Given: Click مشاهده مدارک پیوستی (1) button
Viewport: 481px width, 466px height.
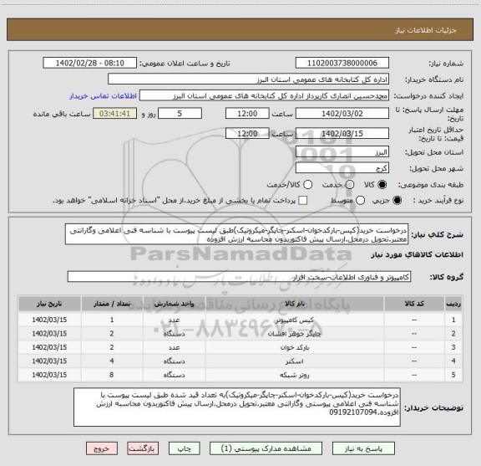Looking at the screenshot, I should (266, 448).
